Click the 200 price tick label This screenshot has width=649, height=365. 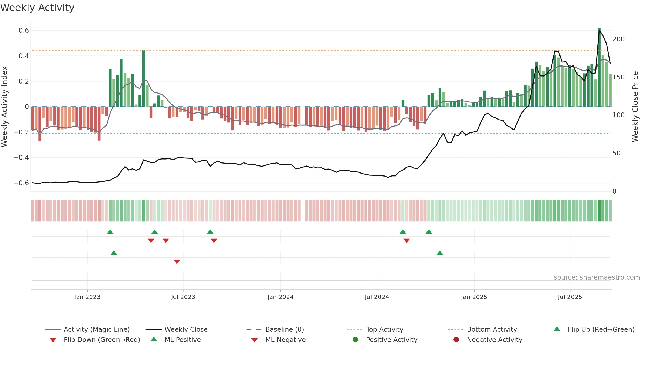619,39
